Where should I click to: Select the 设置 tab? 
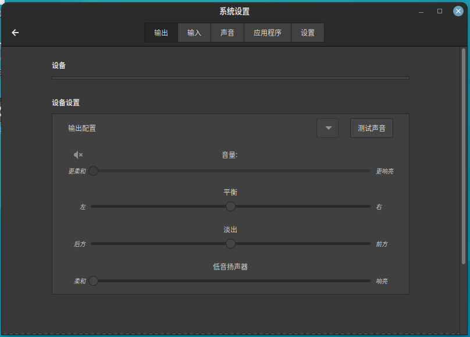(308, 33)
